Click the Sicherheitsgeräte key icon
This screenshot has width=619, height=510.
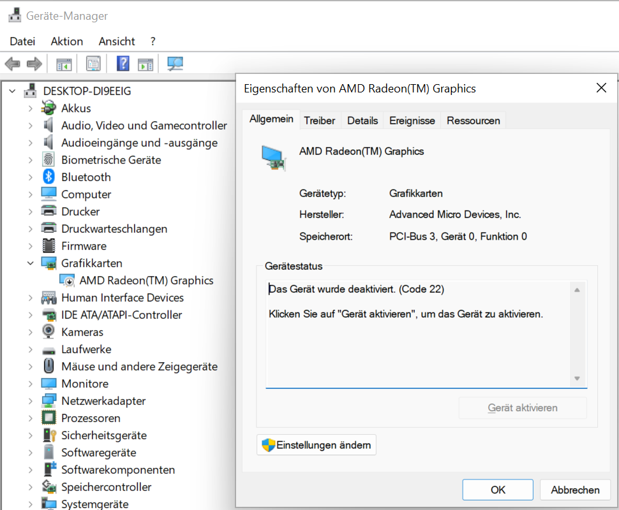pyautogui.click(x=49, y=435)
